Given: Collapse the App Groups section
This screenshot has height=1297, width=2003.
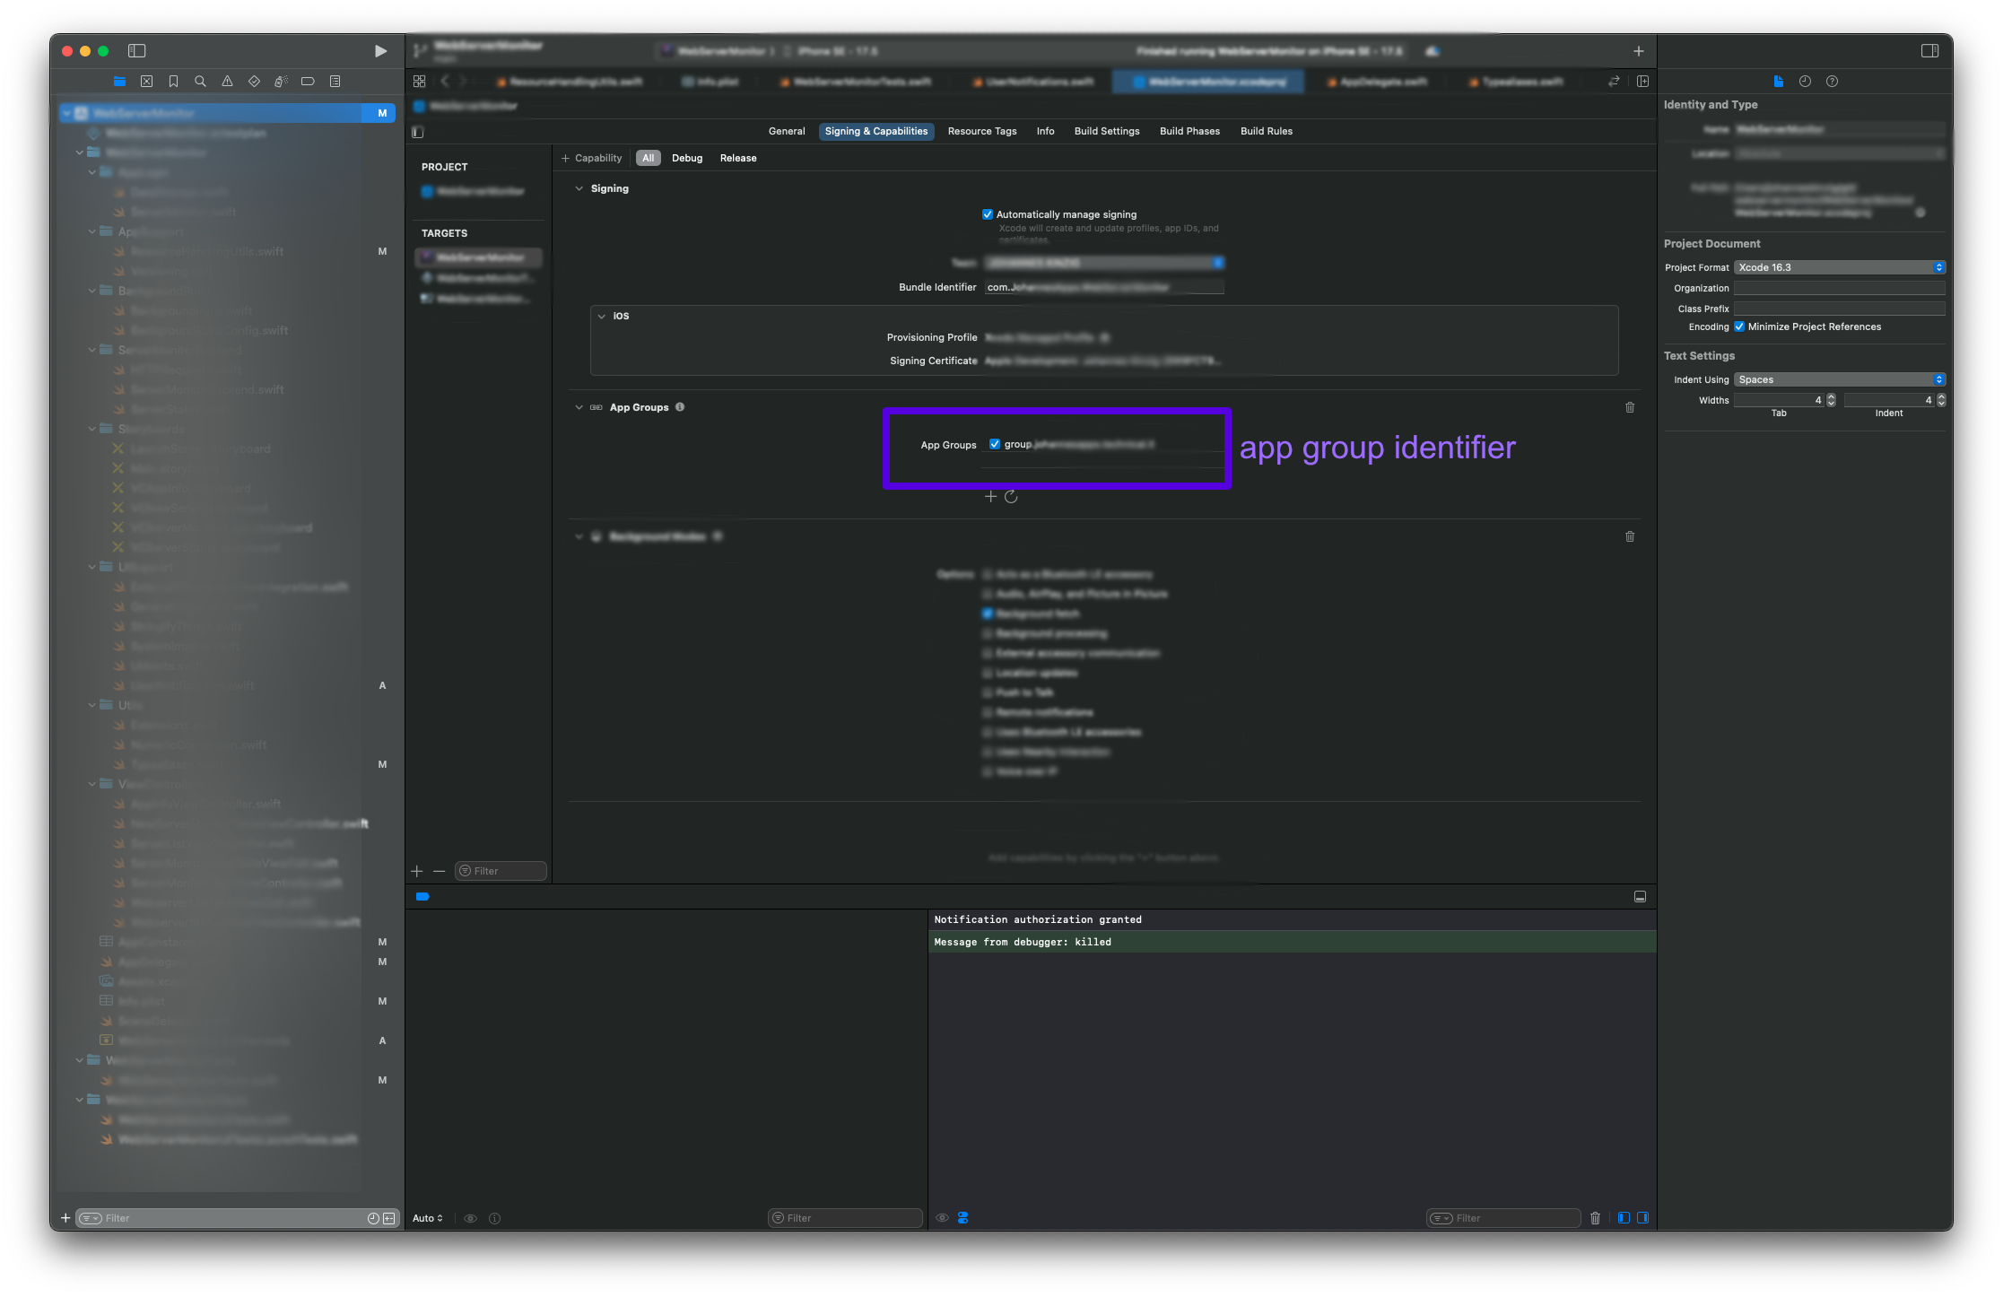Looking at the screenshot, I should click(579, 407).
